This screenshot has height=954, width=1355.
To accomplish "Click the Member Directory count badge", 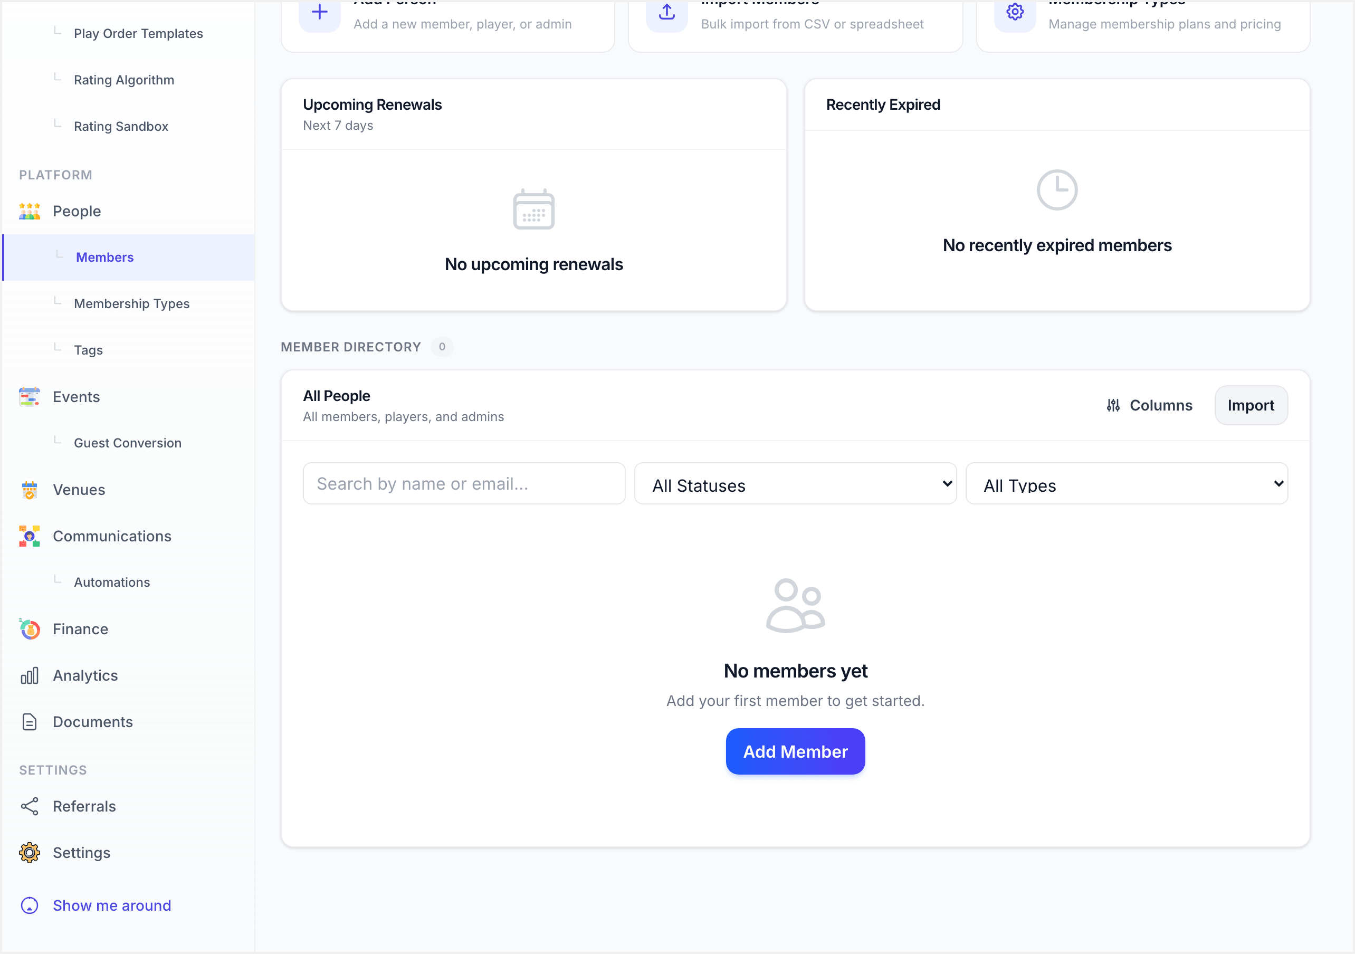I will pos(442,347).
